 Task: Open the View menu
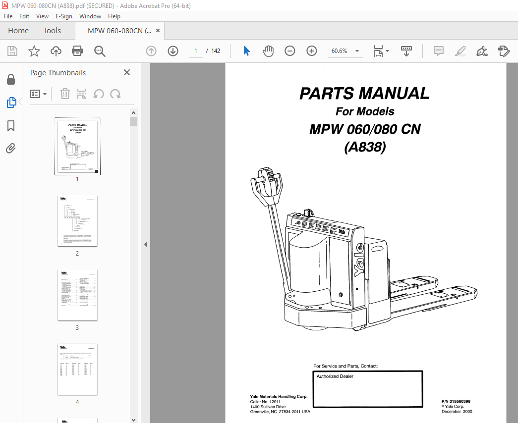point(42,16)
